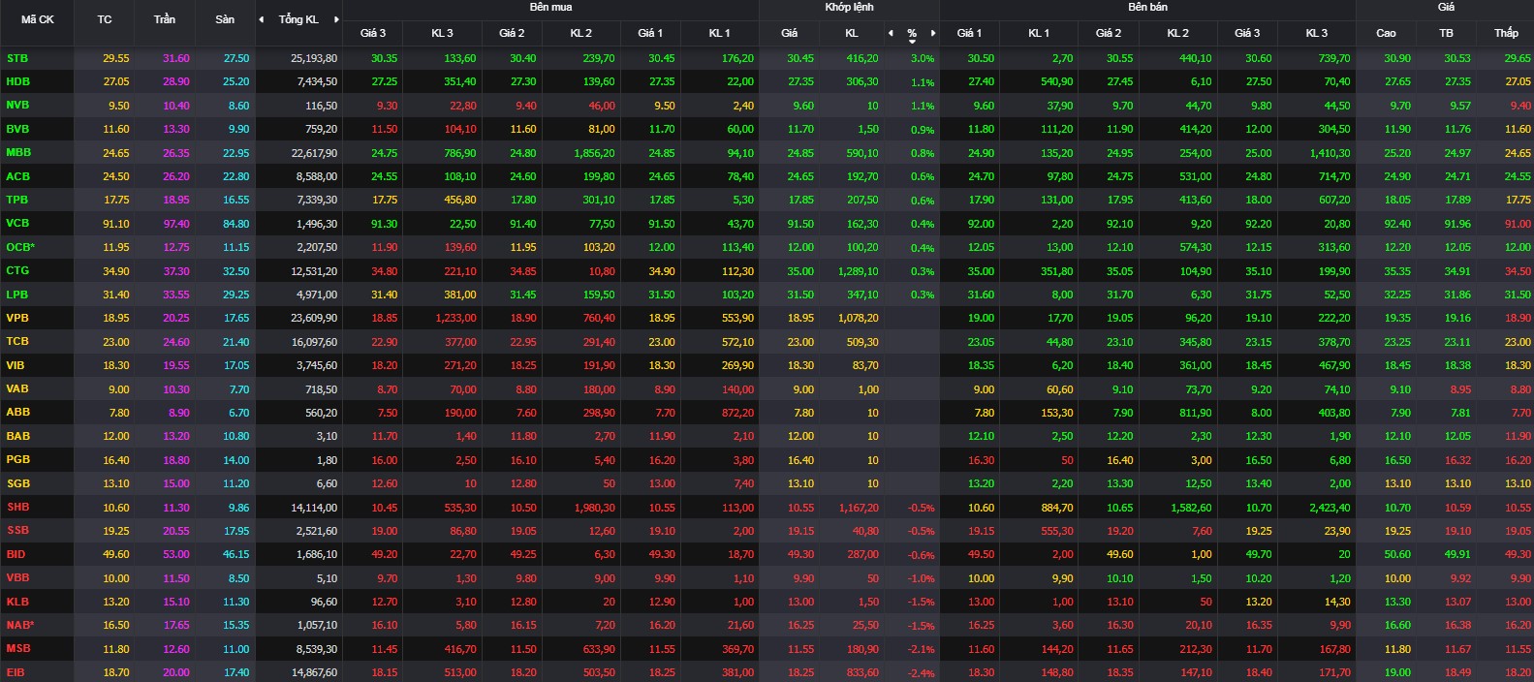Click the Giá 3 header under Bên mua
The height and width of the screenshot is (682, 1534).
coord(373,33)
